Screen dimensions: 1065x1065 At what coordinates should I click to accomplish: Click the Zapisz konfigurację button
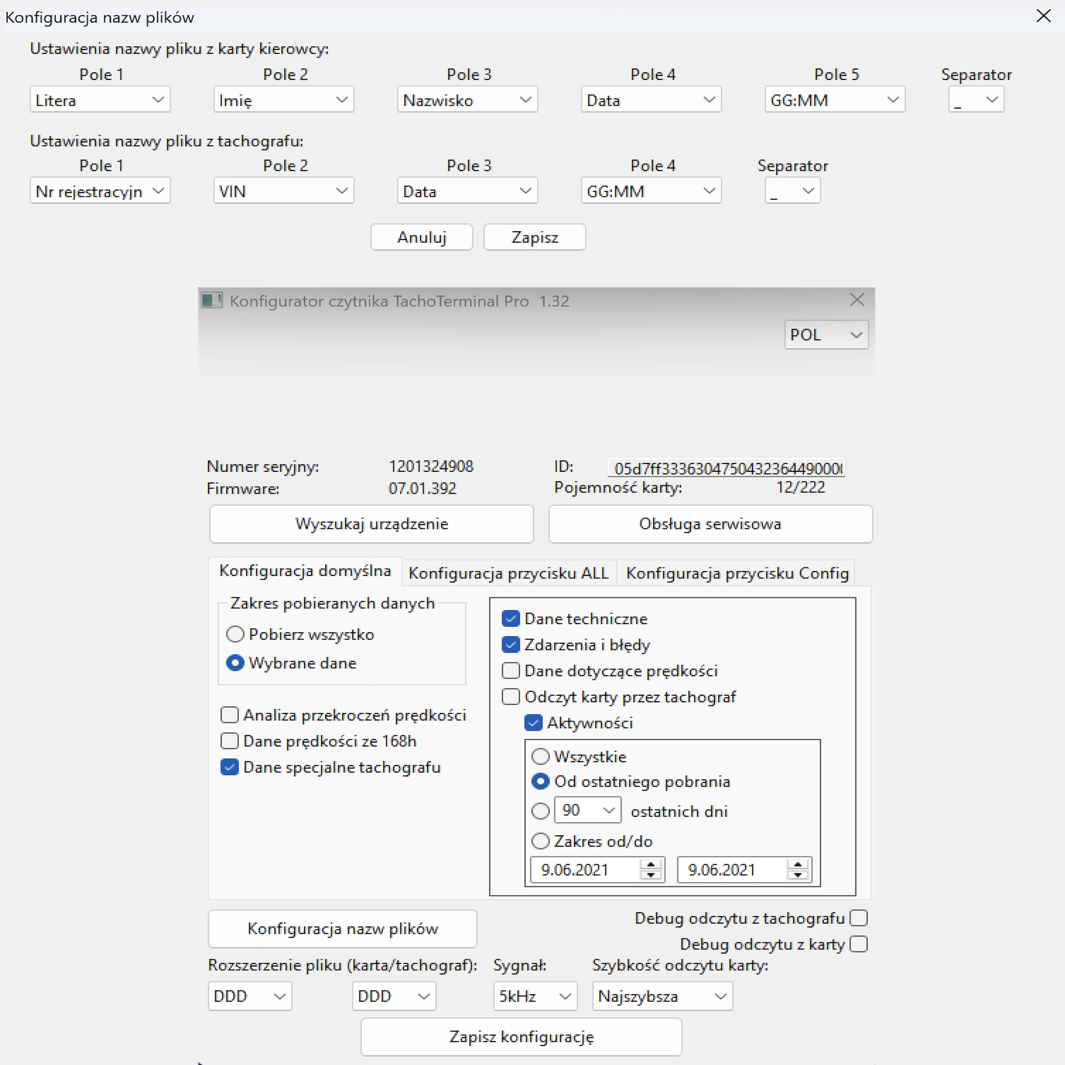521,1037
